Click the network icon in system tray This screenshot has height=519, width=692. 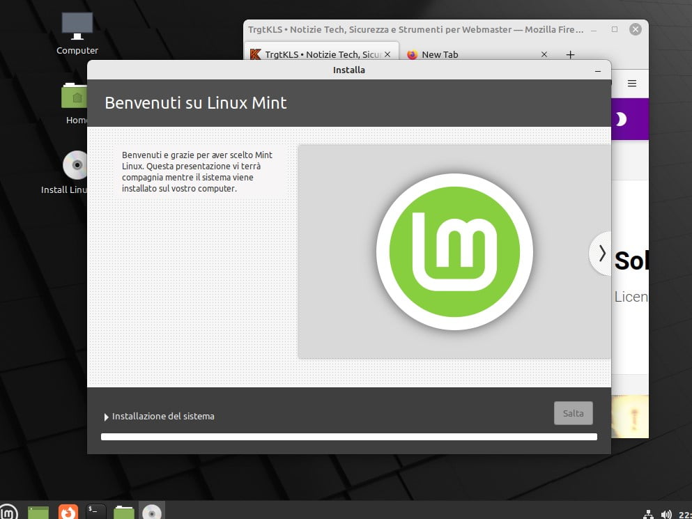[x=648, y=514]
